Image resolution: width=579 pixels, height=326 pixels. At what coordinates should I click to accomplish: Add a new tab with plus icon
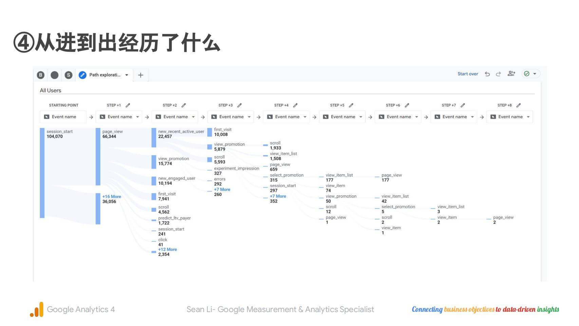click(x=141, y=75)
